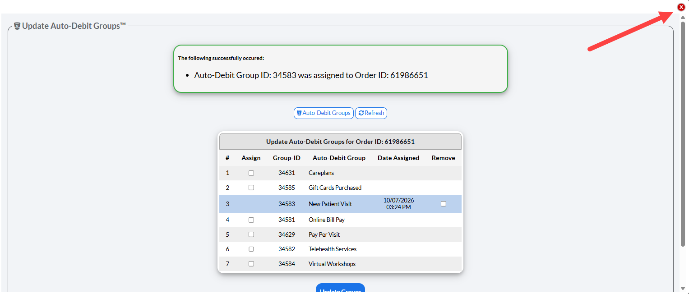The width and height of the screenshot is (689, 294).
Task: Refresh the Auto-Debit Groups page
Action: 371,113
